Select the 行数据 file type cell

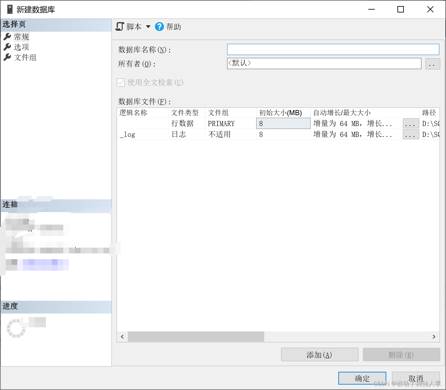pyautogui.click(x=187, y=123)
